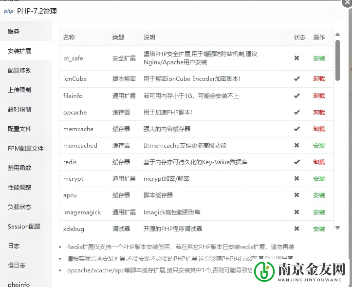Click the 名称 column header
Image resolution: width=352 pixels, height=287 pixels.
tap(69, 38)
